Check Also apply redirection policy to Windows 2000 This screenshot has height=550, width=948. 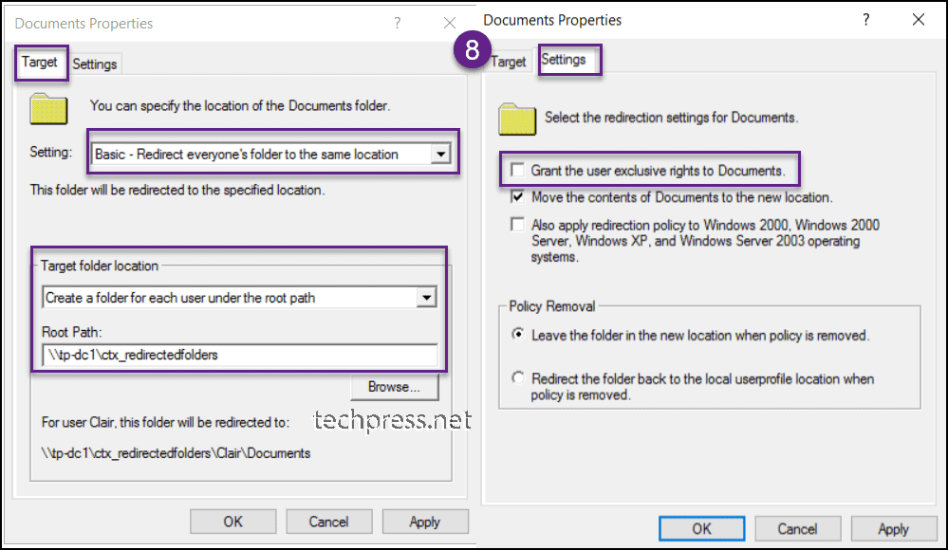(517, 224)
